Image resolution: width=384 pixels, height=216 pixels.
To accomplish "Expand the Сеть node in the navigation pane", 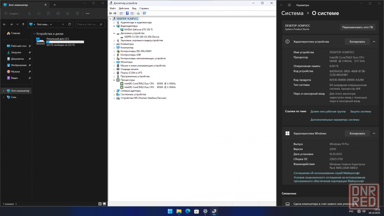I will coord(3,97).
